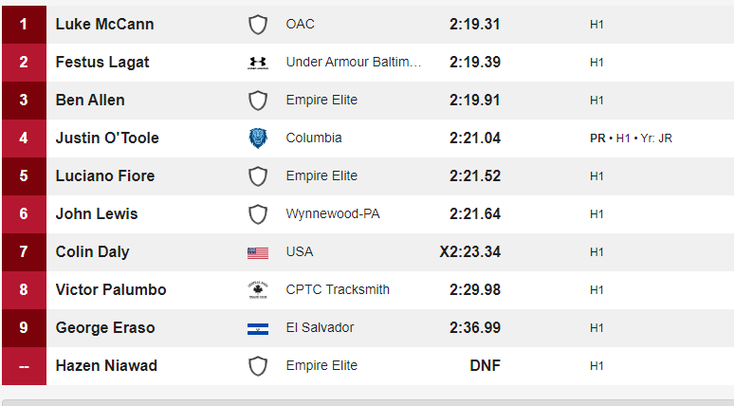The width and height of the screenshot is (734, 406).
Task: Click the Wynnewood-PA team link
Action: [333, 214]
